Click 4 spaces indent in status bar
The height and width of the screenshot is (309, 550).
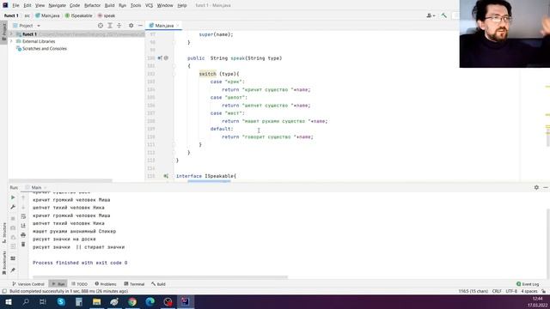529,291
